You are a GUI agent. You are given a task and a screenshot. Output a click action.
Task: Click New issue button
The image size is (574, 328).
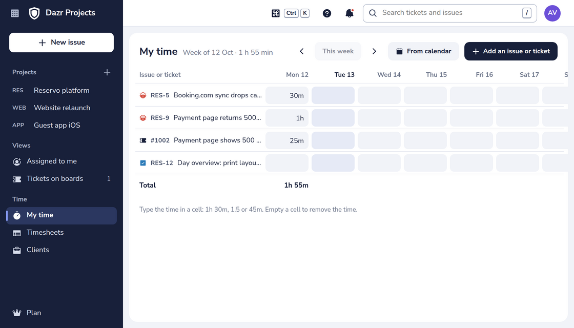61,43
